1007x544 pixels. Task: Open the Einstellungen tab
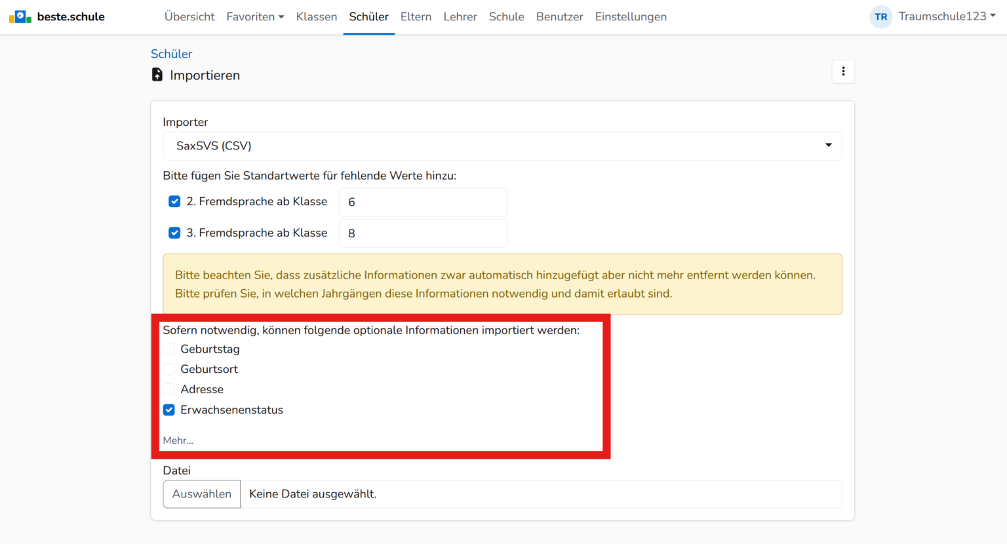[x=631, y=17]
